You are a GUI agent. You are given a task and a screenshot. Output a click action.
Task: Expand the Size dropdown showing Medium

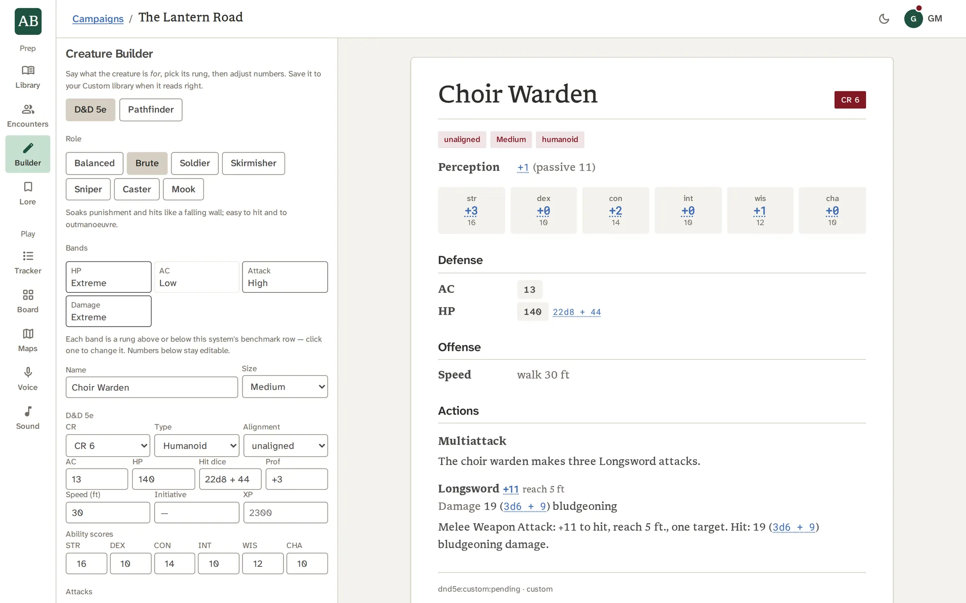click(x=285, y=386)
